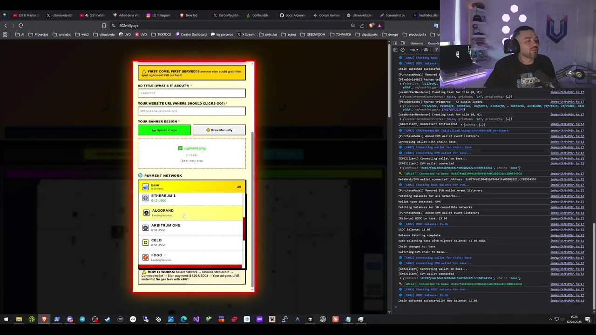Open the apps grid icon in bookmarks bar
596x335 pixels.
pos(6,34)
